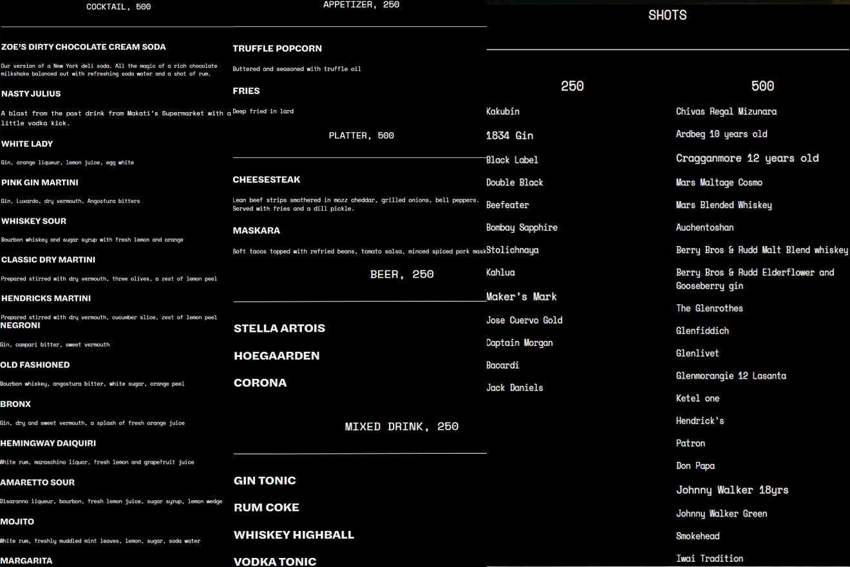Click the 250 shots column header

pos(572,86)
